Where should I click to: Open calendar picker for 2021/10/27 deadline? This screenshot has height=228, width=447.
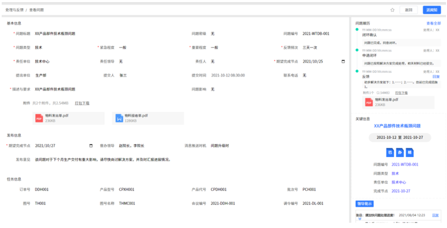90,146
